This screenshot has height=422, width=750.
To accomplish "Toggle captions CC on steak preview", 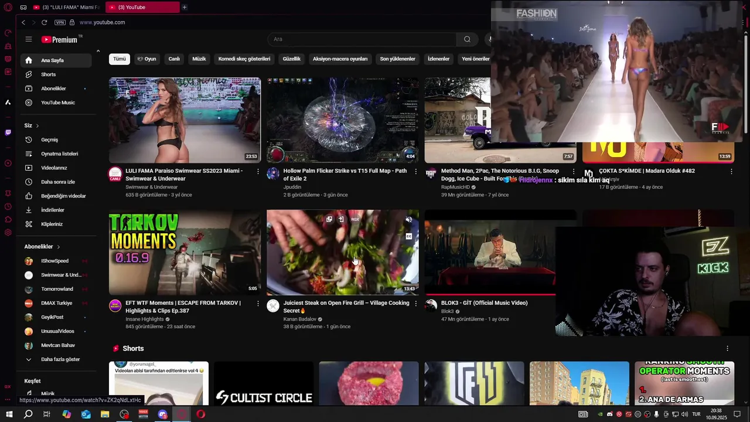I will coord(409,236).
